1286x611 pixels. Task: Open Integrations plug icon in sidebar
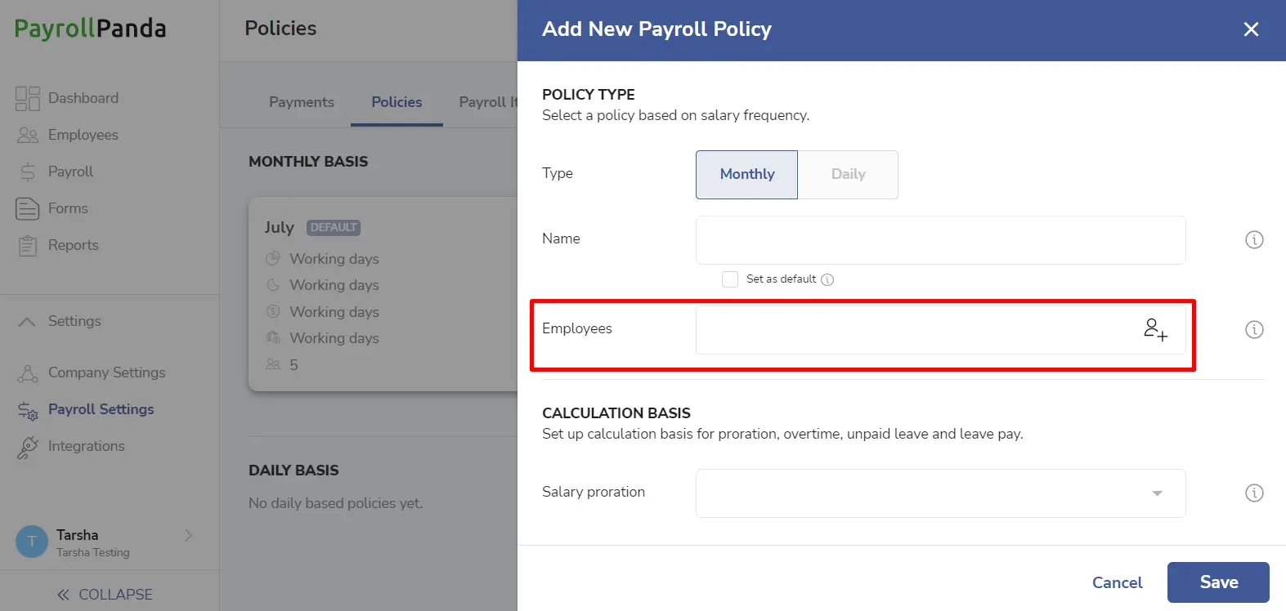tap(28, 447)
